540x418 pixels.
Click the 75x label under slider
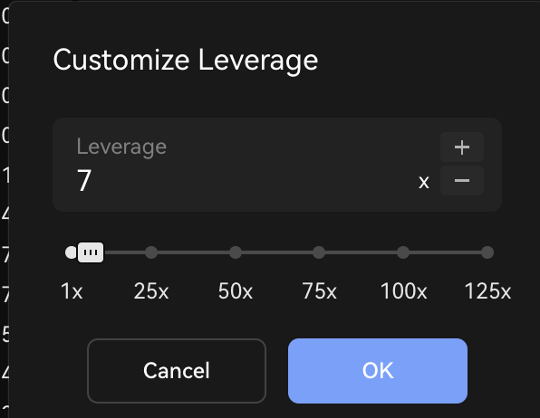[x=319, y=291]
